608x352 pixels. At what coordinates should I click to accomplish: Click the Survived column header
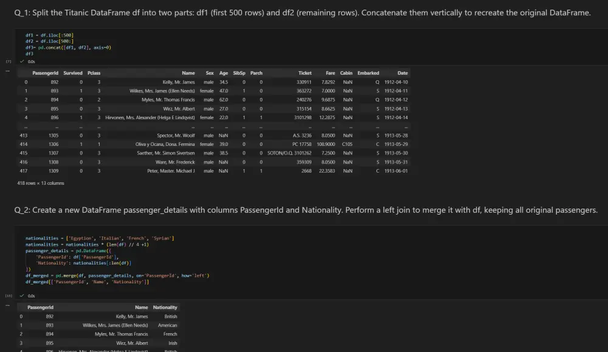tap(73, 73)
